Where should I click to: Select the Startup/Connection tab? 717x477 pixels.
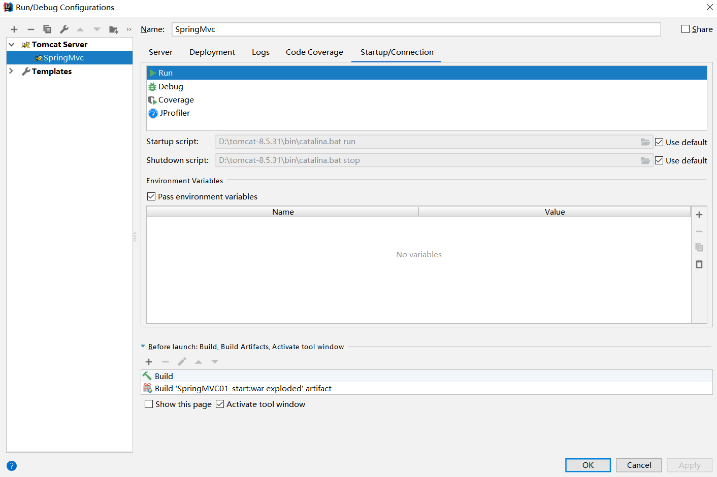397,52
